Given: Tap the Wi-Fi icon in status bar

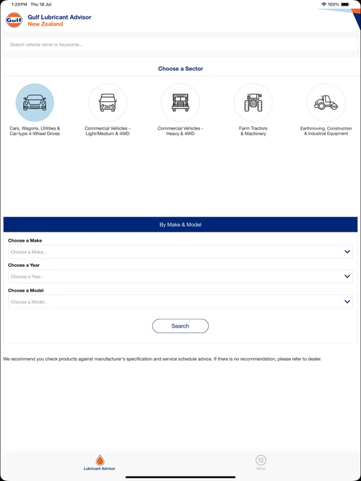Looking at the screenshot, I should click(324, 4).
